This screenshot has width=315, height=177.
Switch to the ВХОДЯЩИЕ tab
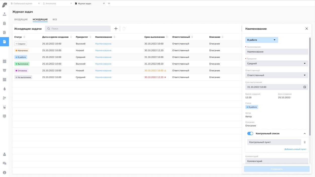(21, 20)
